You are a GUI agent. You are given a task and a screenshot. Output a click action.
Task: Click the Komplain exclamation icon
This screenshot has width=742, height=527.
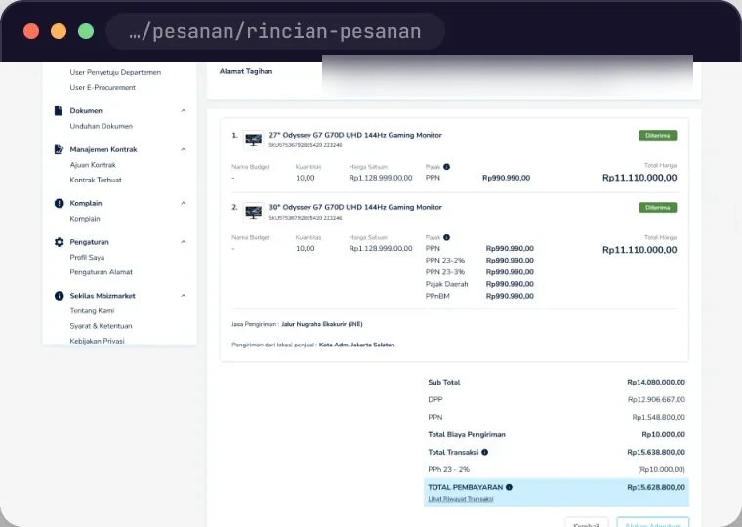pyautogui.click(x=59, y=203)
